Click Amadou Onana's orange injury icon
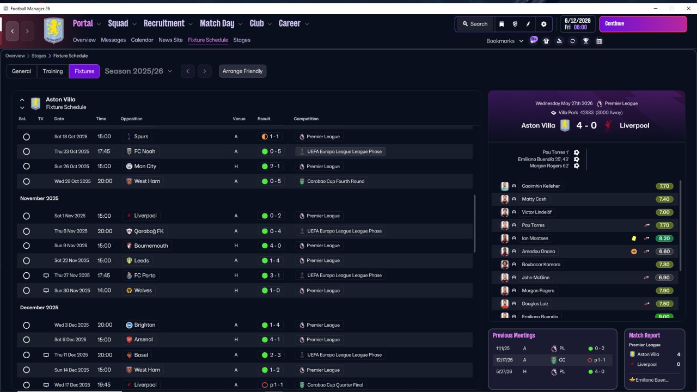Screen dimensions: 697x392 tap(634, 252)
